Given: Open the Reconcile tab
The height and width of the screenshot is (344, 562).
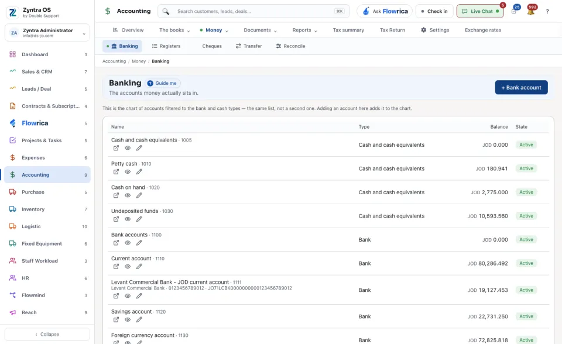Looking at the screenshot, I should tap(291, 46).
